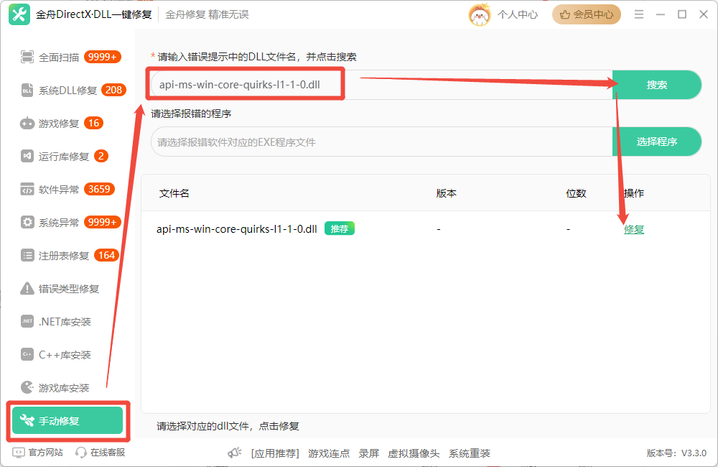Click the error type warning triangle icon

click(x=27, y=288)
